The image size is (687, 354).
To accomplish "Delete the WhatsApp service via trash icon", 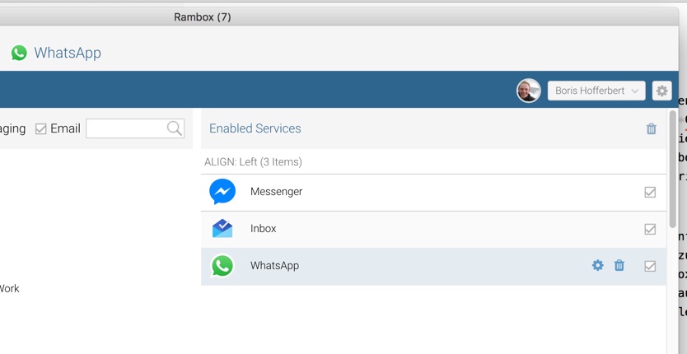I will point(619,265).
